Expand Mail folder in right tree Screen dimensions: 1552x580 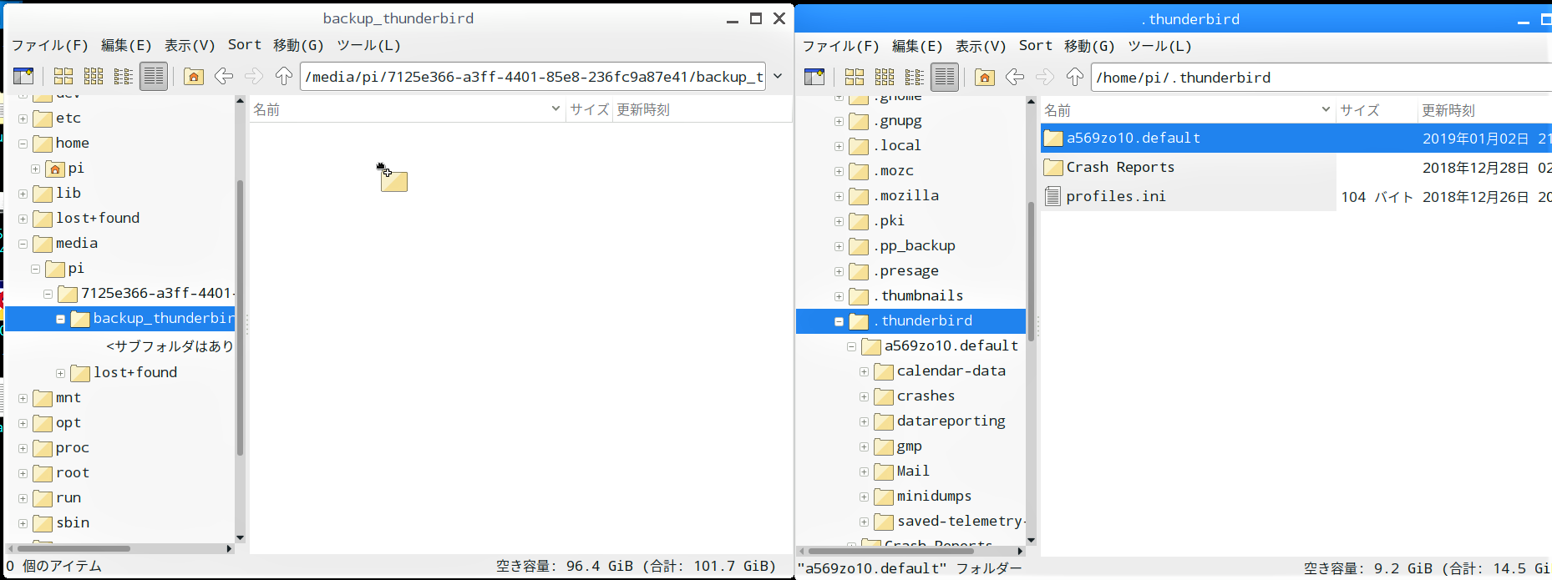[x=864, y=472]
